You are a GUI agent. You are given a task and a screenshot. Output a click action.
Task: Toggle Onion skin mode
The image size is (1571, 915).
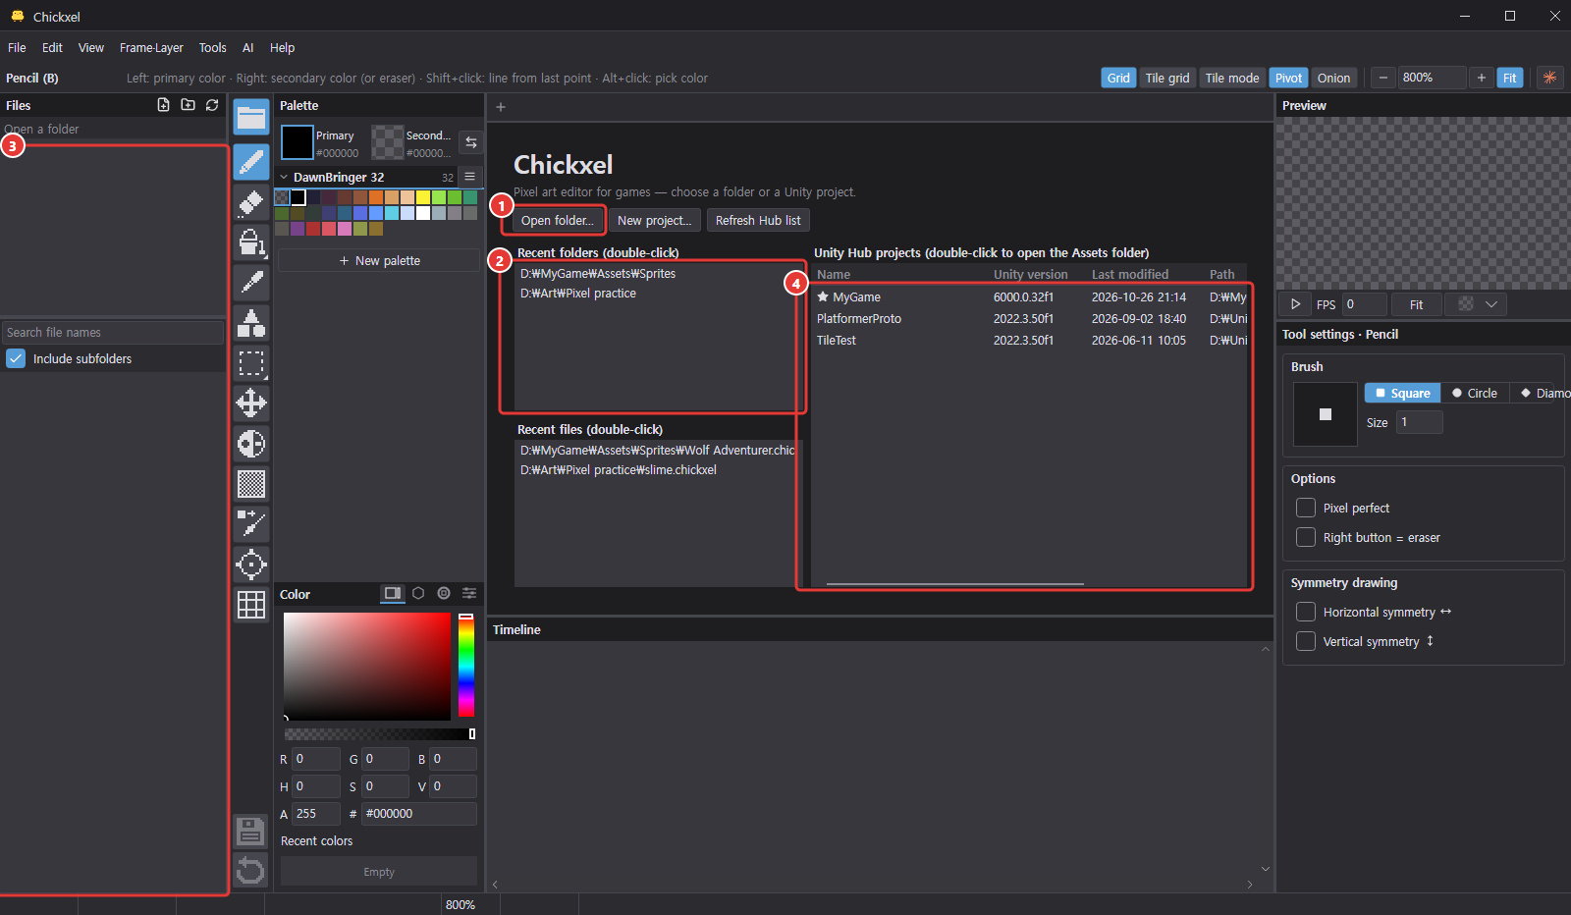pos(1333,78)
